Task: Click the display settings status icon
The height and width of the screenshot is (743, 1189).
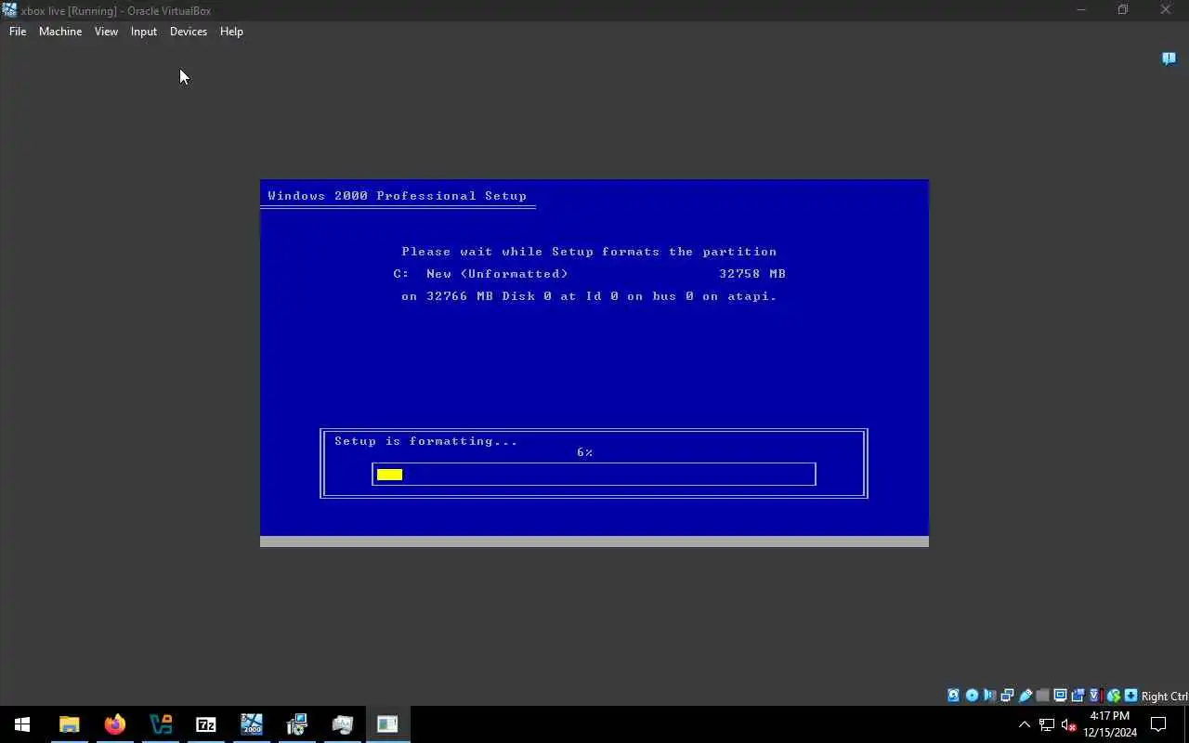Action: pos(1061,696)
